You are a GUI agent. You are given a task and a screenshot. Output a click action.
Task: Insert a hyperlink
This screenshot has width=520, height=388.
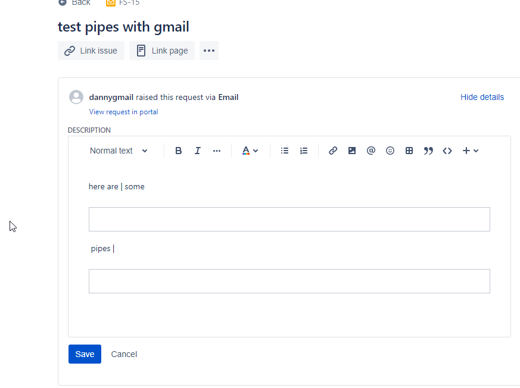coord(333,151)
